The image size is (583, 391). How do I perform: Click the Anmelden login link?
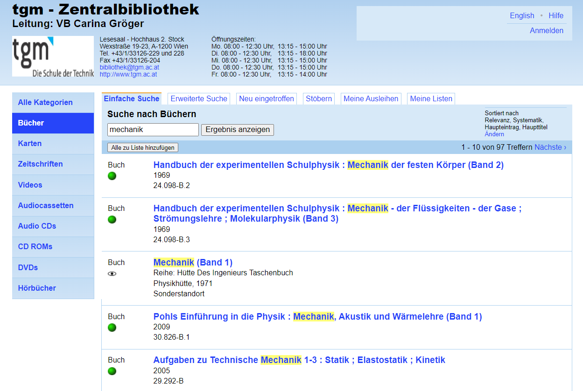(x=547, y=31)
